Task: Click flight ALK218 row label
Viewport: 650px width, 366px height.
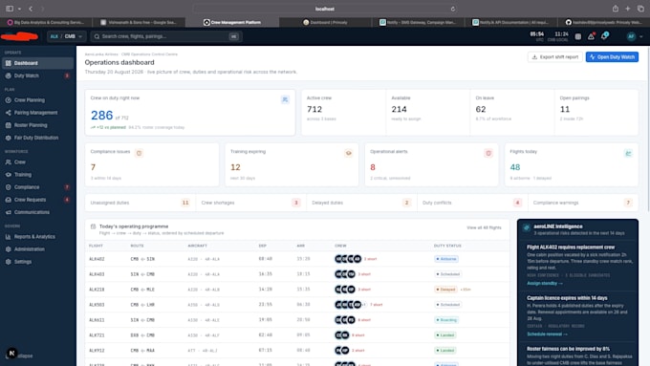Action: coord(97,290)
